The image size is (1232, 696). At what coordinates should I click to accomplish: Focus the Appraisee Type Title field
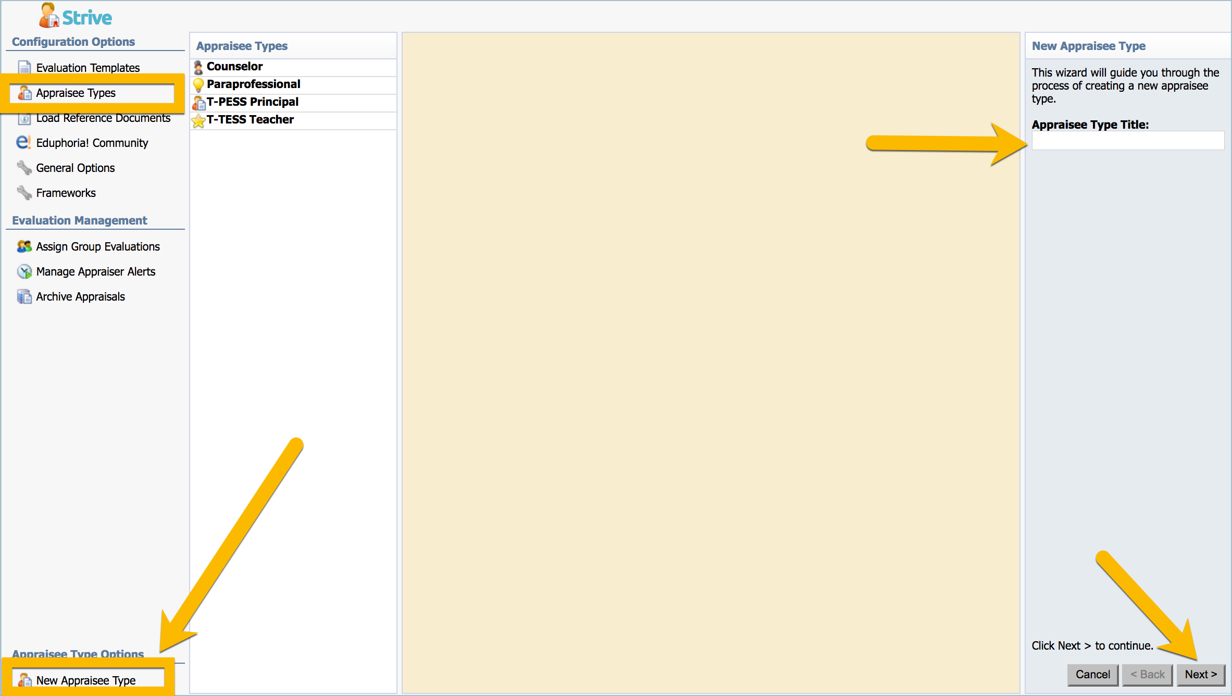click(x=1128, y=141)
